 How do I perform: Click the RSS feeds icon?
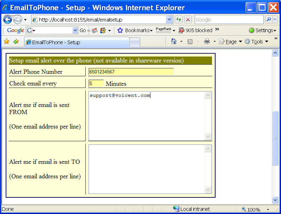tap(190, 42)
